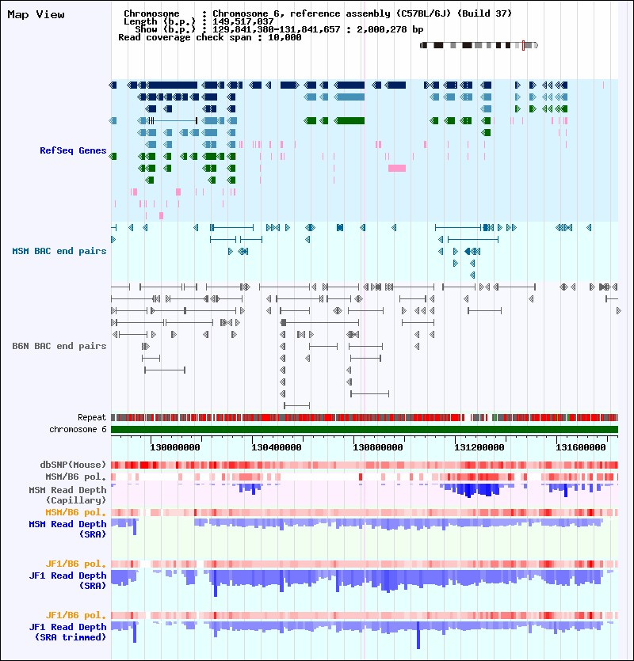Click the Read coverage check span text
634x661 pixels.
[210, 37]
